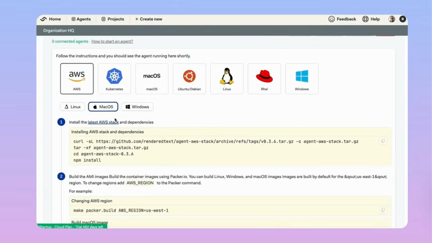
Task: Copy the install AWS stack code block
Action: click(383, 141)
